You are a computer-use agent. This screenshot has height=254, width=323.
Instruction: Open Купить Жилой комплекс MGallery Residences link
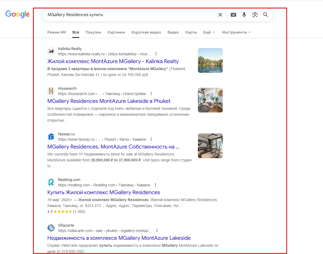click(104, 192)
